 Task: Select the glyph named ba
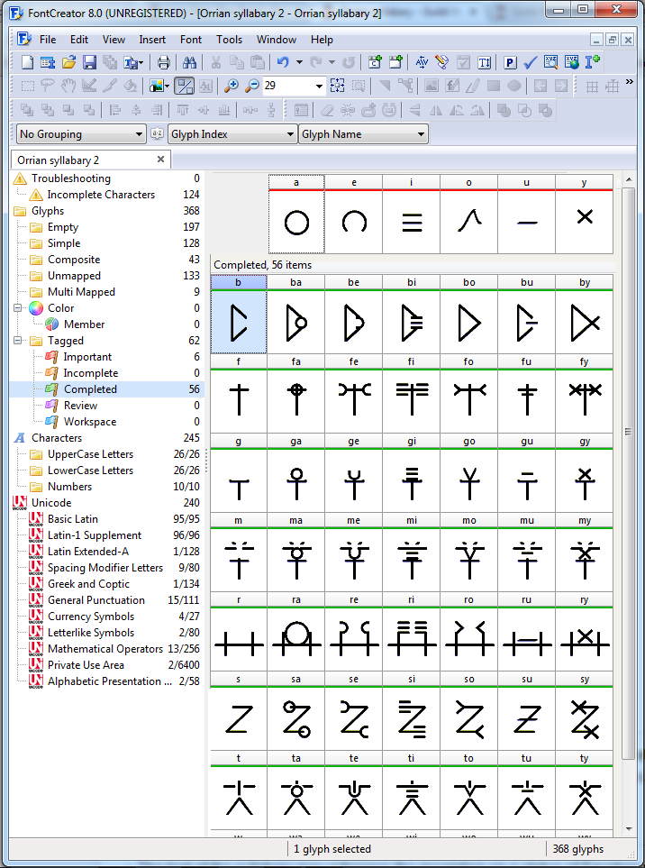[296, 315]
